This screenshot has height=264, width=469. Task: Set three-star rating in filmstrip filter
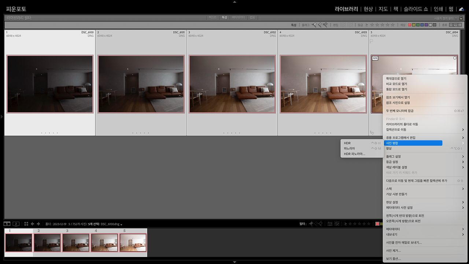click(359, 224)
